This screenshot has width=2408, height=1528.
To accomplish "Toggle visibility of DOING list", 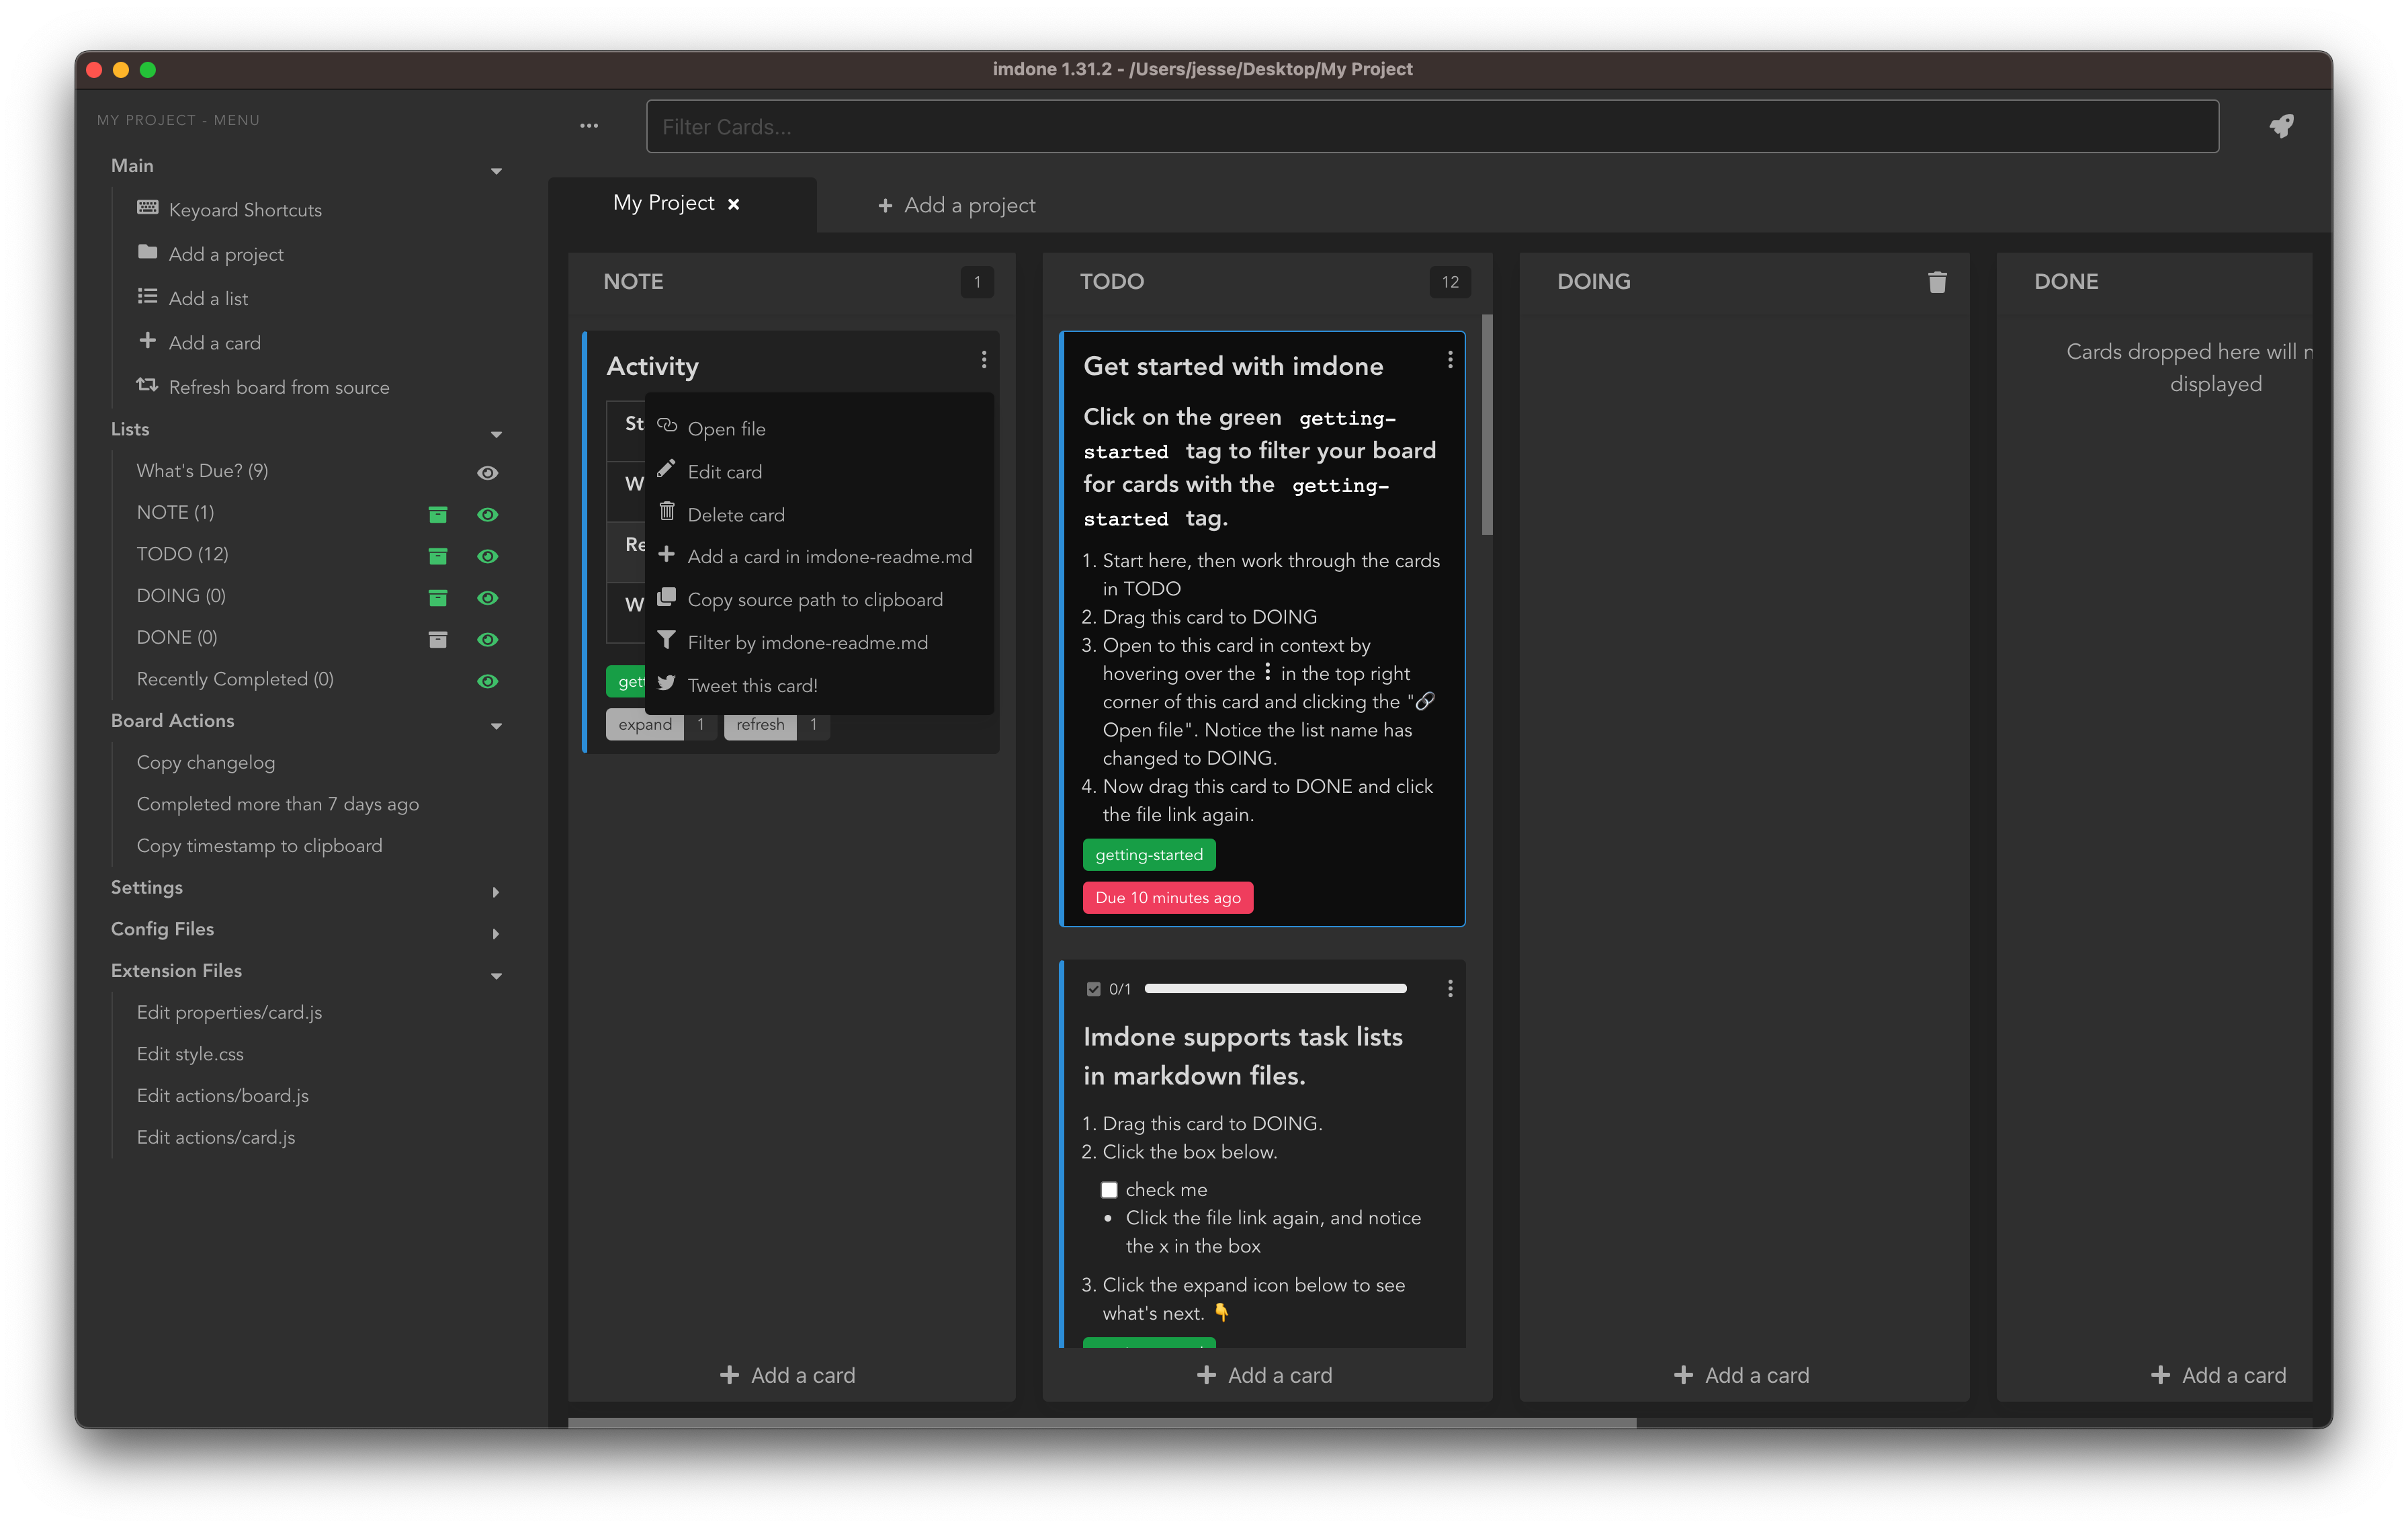I will [x=487, y=598].
